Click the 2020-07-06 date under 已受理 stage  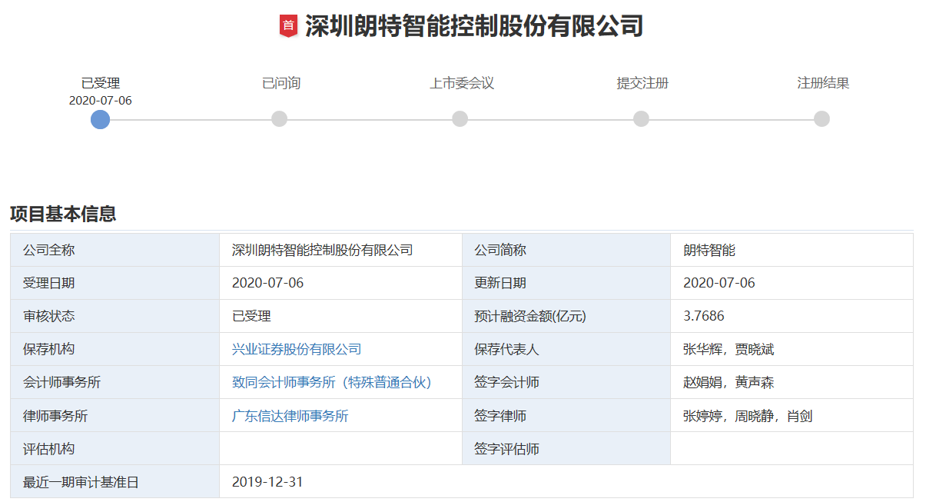pos(101,101)
